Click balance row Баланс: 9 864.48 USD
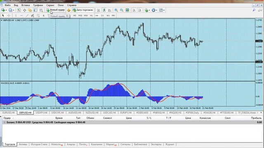264x148 pixels. coord(132,123)
